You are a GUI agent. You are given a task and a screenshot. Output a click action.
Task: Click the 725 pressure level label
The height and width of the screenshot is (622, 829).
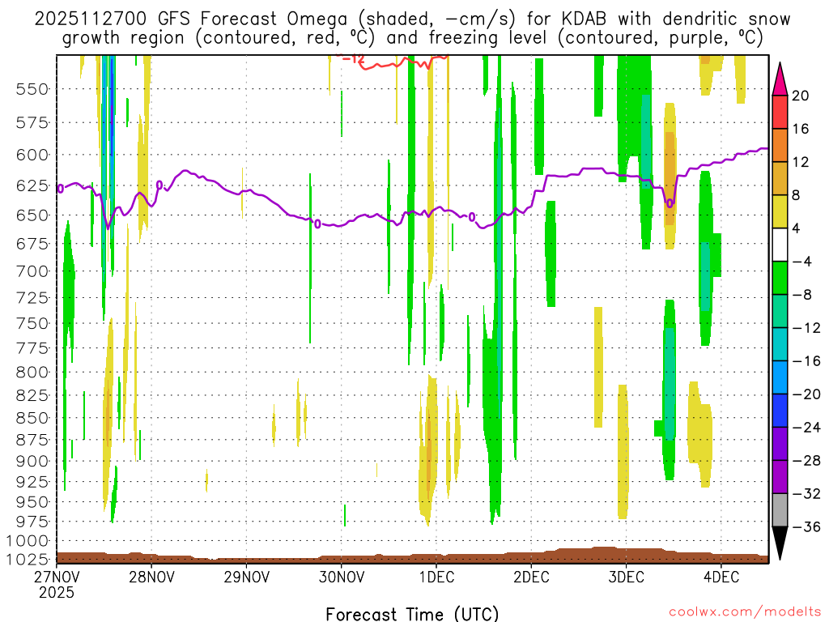point(32,298)
